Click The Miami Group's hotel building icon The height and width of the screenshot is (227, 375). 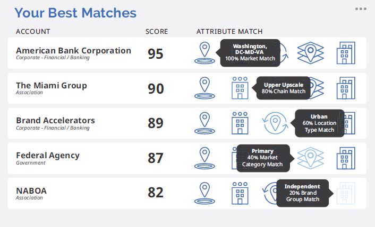pyautogui.click(x=240, y=88)
